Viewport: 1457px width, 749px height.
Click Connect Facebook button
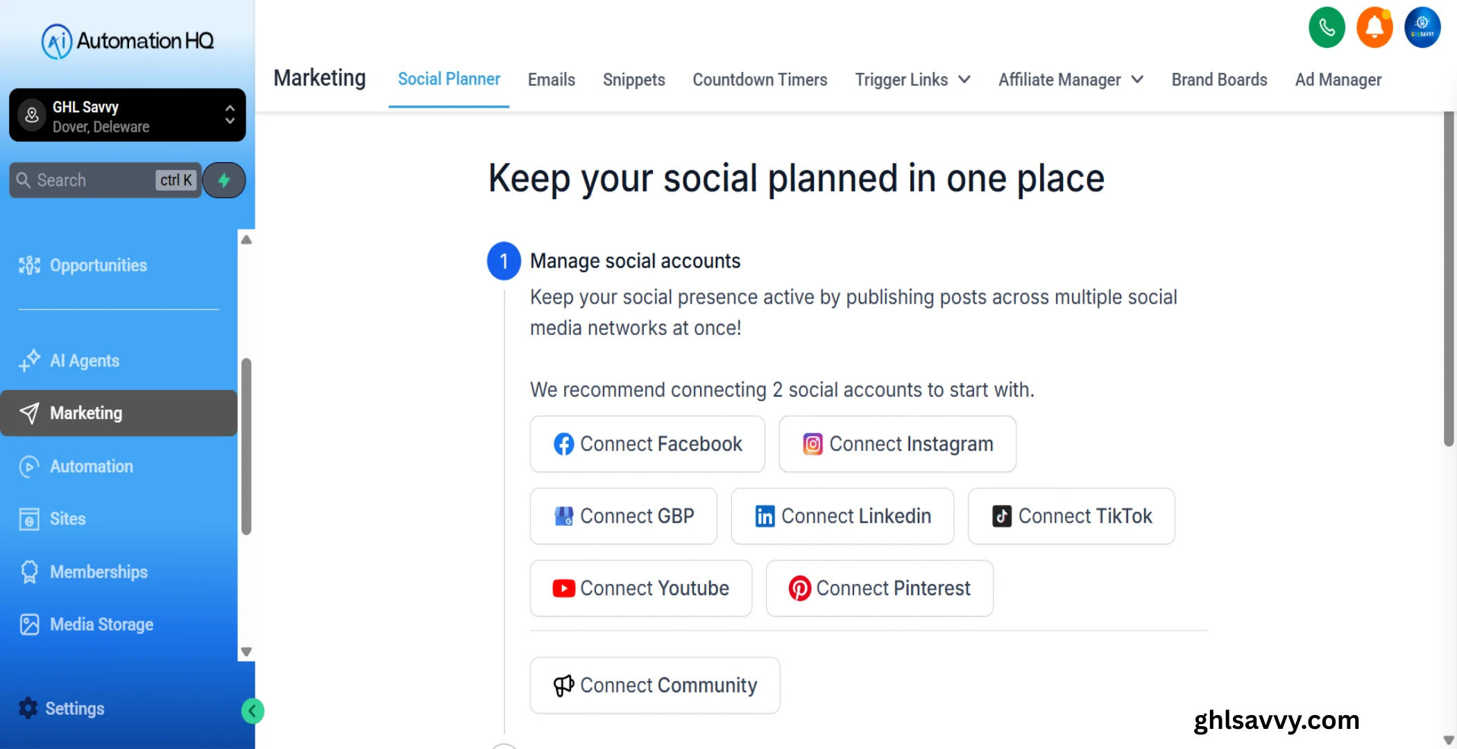(647, 444)
